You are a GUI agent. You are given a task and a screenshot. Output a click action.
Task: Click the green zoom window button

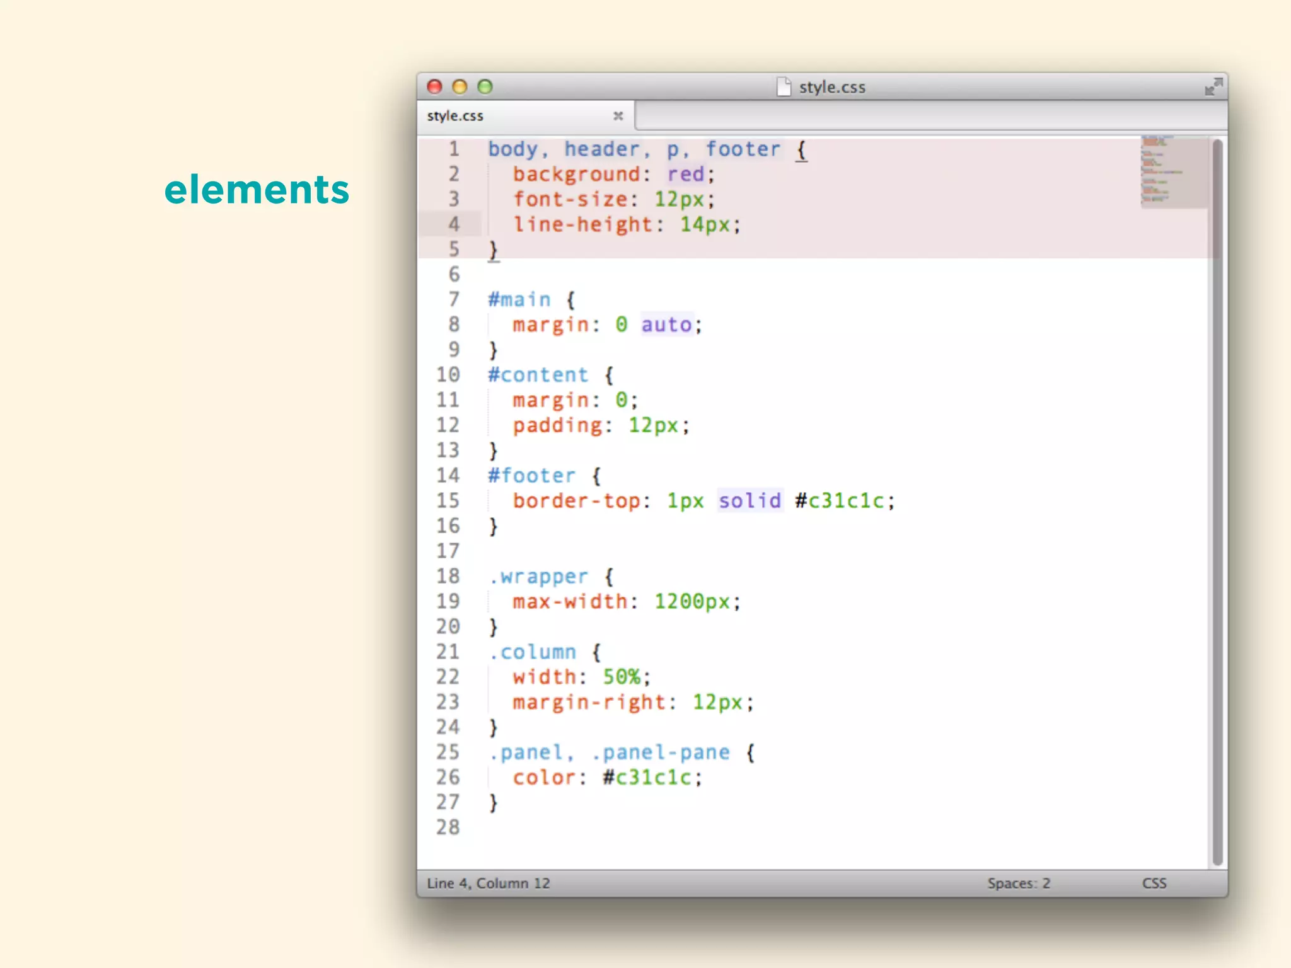point(485,87)
